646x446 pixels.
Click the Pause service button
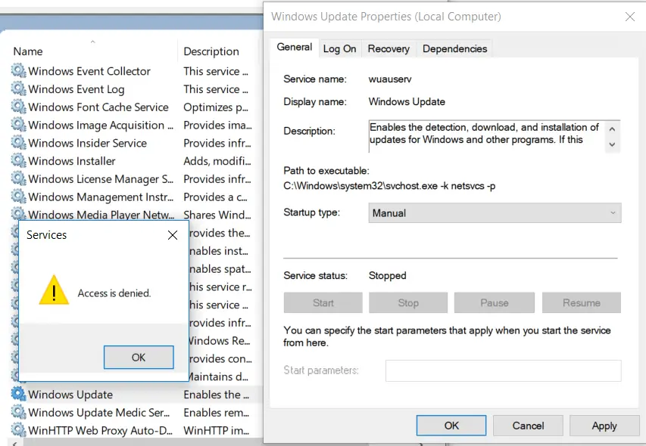coord(494,303)
